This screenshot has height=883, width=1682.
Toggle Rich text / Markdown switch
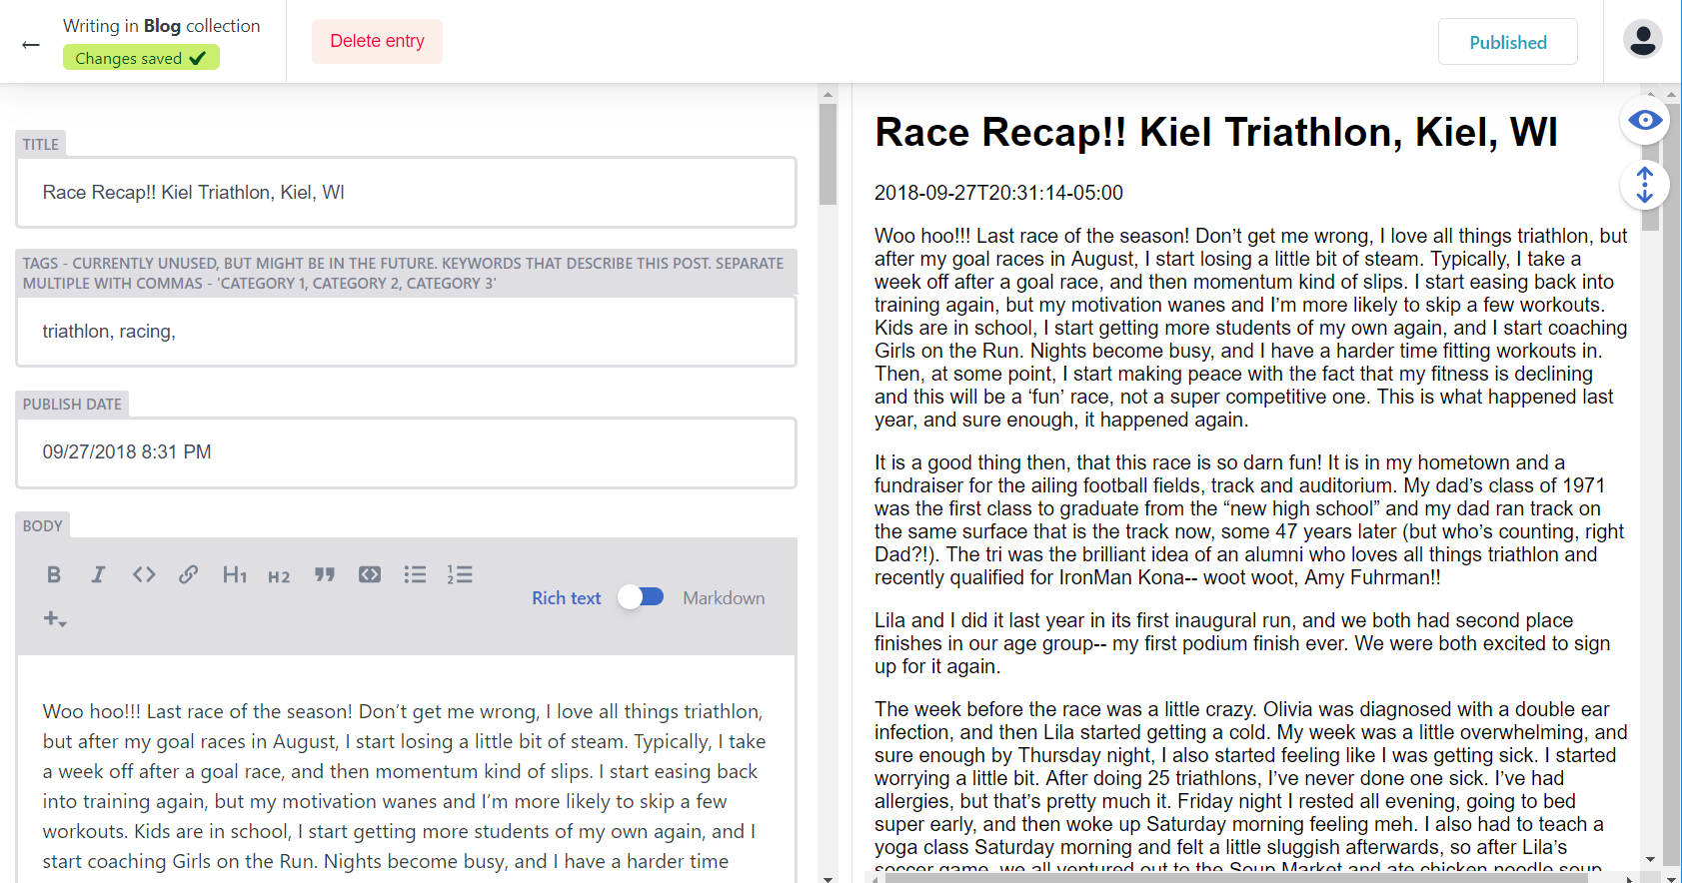641,597
